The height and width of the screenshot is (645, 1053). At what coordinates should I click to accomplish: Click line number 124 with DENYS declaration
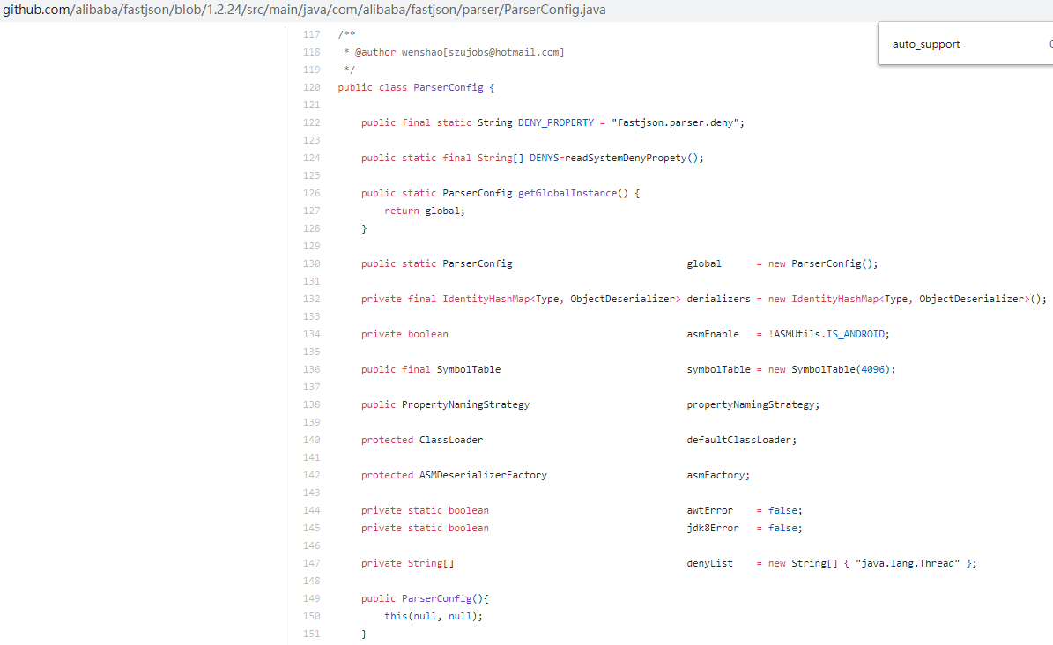point(311,158)
